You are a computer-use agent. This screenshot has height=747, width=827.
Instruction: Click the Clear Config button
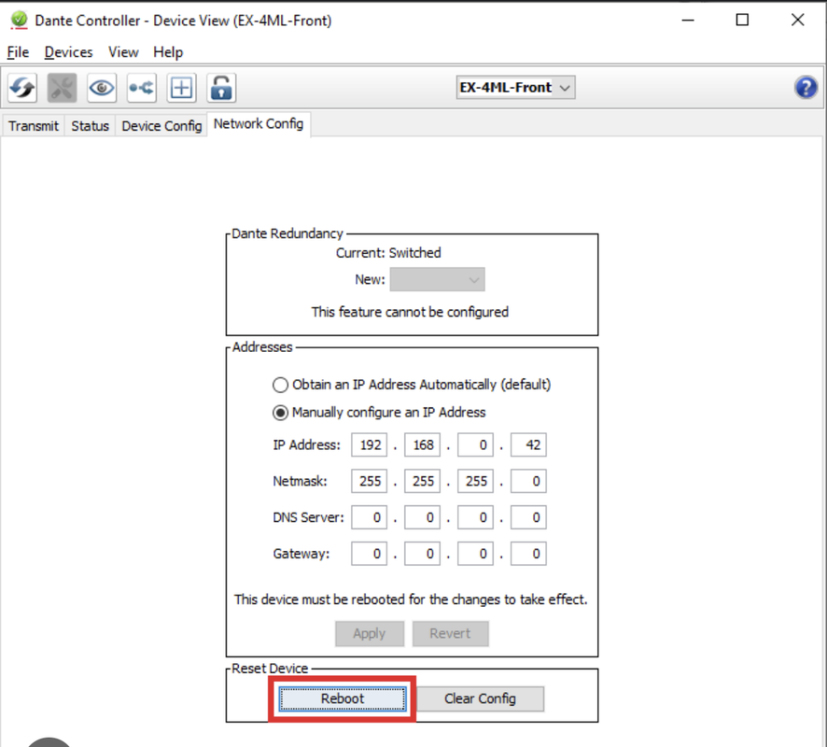480,698
